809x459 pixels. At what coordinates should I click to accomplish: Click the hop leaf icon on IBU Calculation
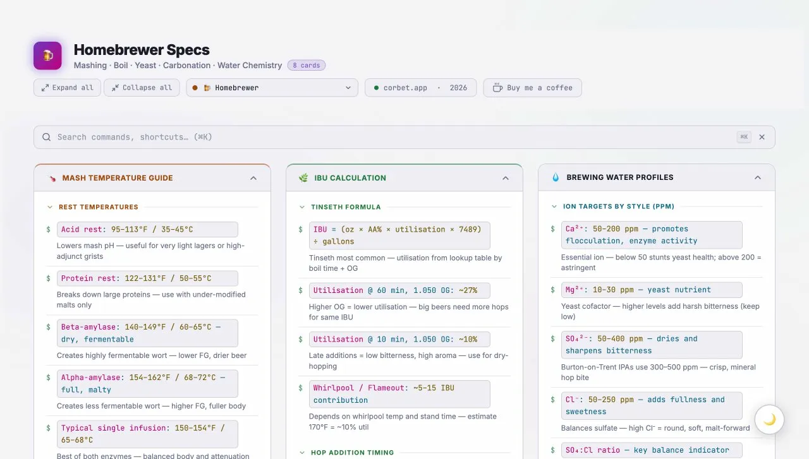tap(303, 178)
